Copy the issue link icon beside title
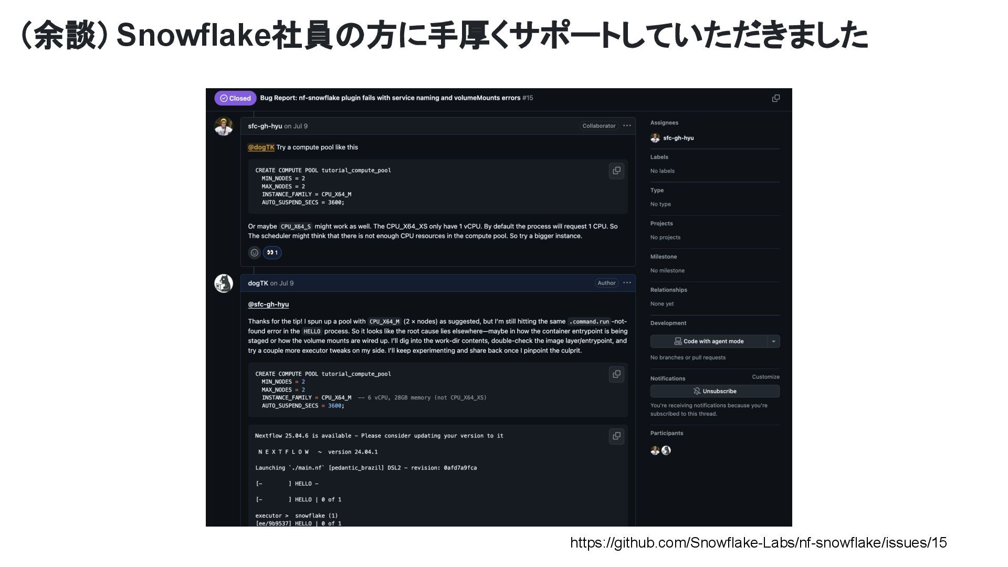Viewport: 1008px width, 567px height. (x=775, y=98)
